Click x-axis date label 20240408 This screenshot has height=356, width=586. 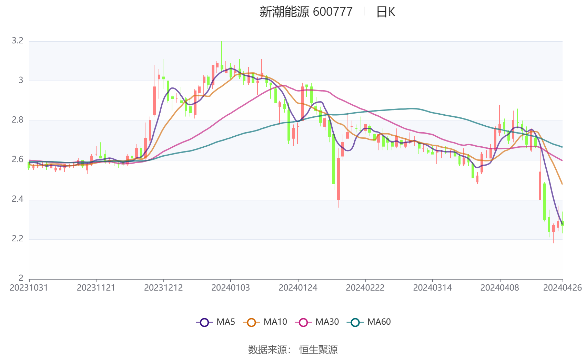(x=500, y=288)
